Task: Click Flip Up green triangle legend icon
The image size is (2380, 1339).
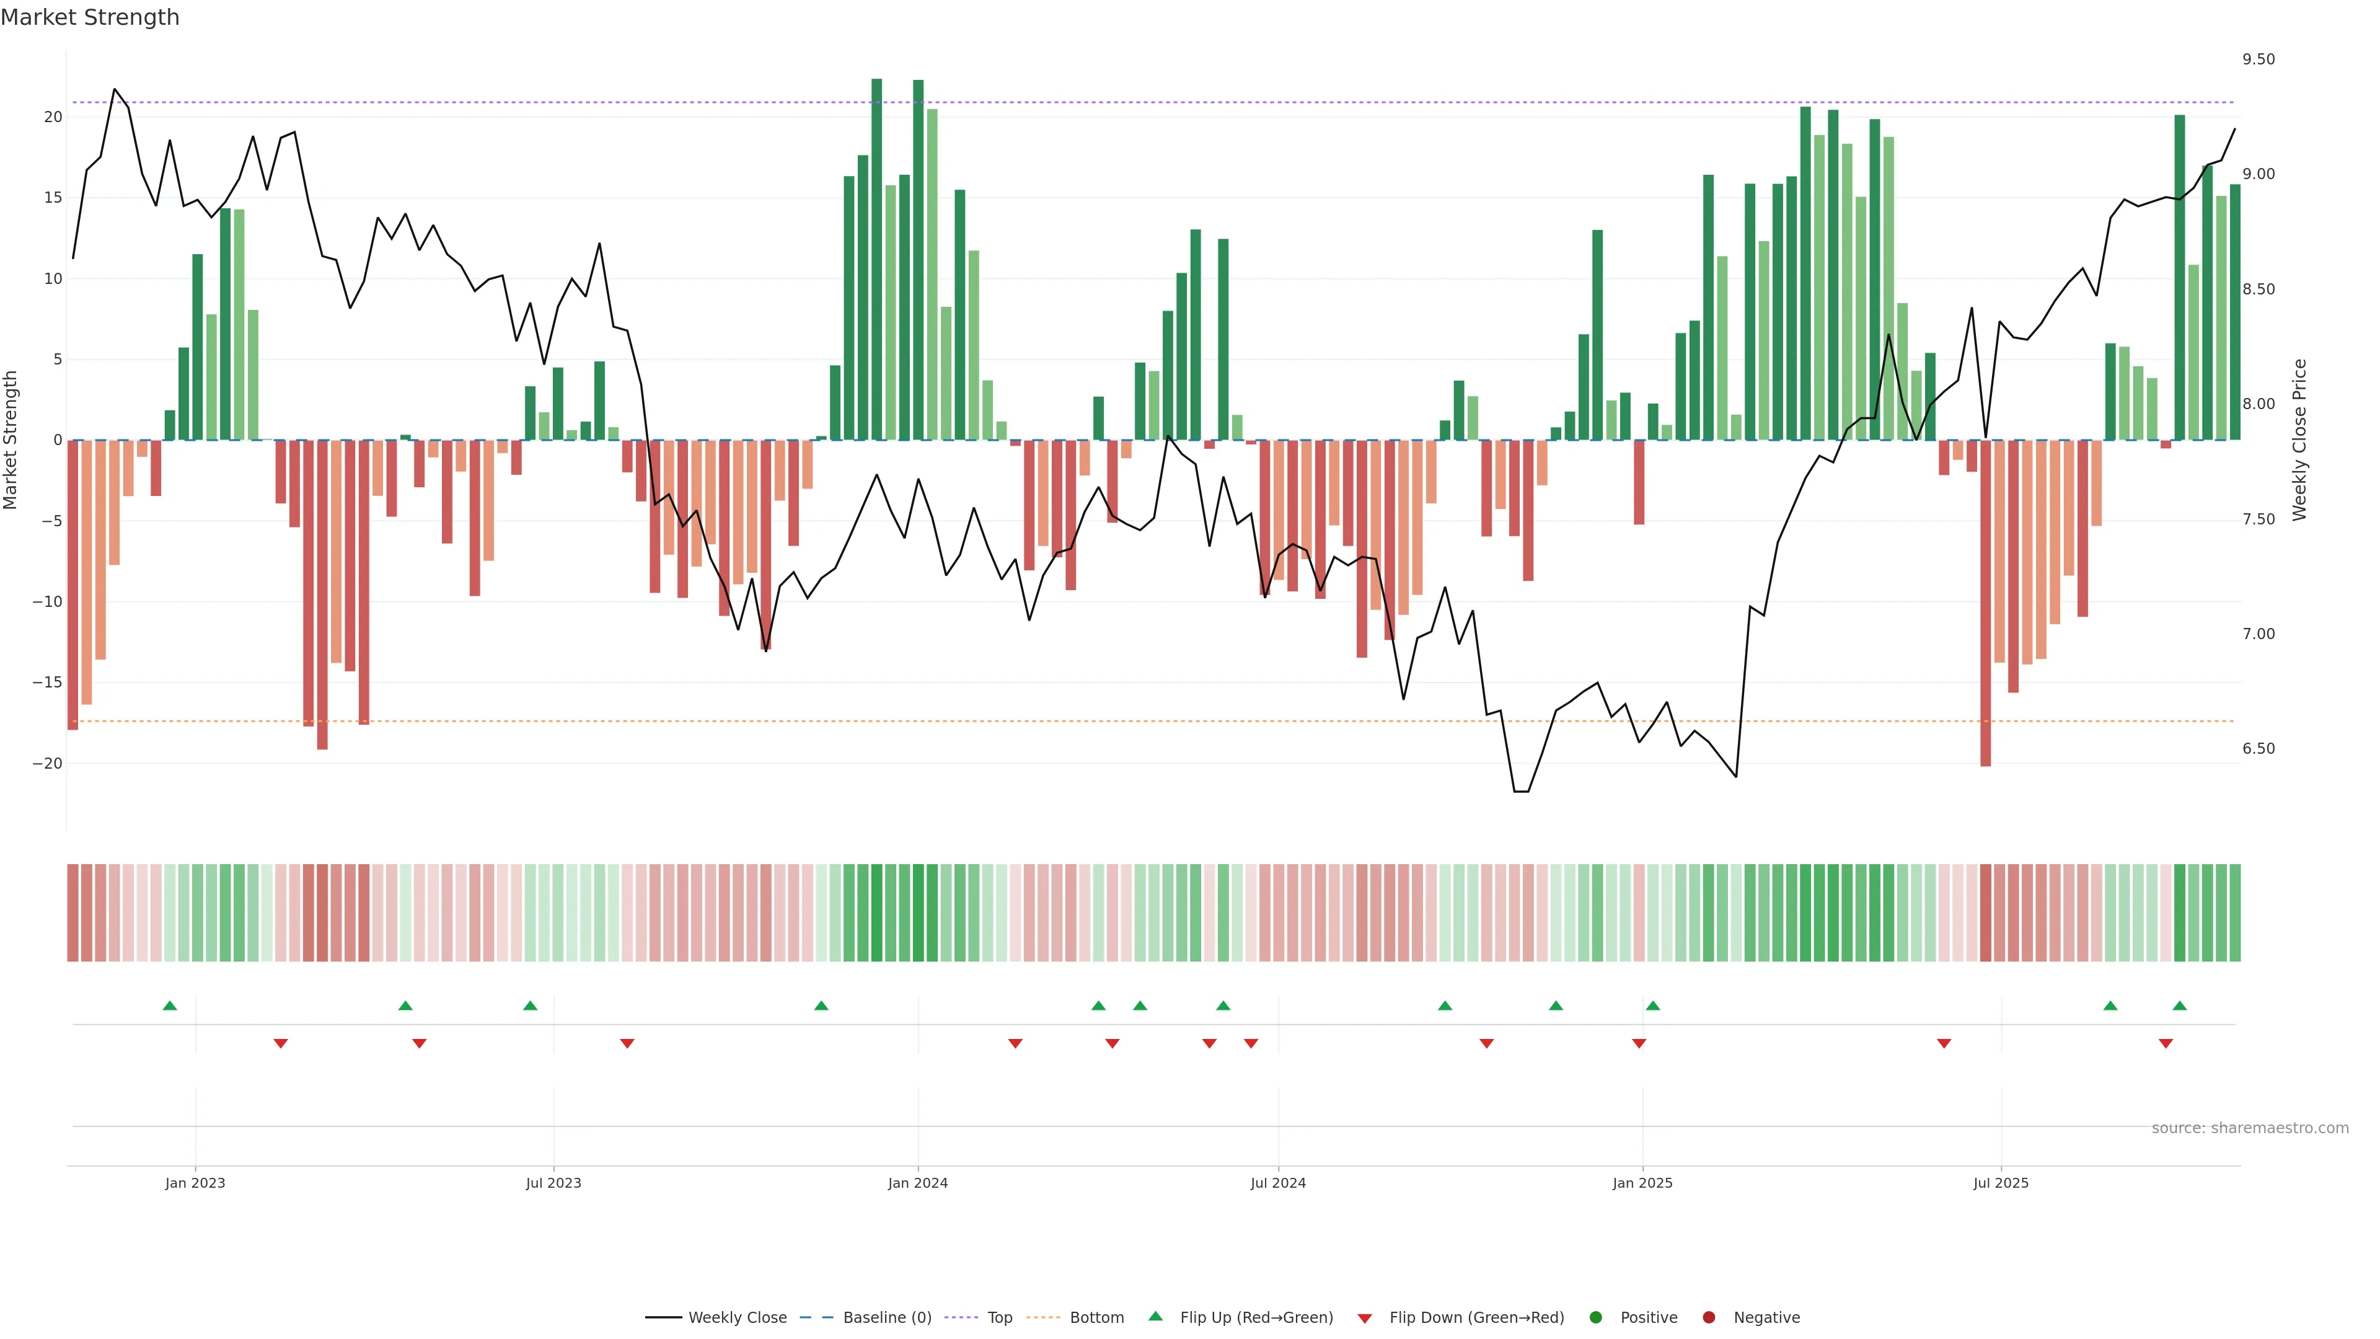Action: point(1155,1317)
